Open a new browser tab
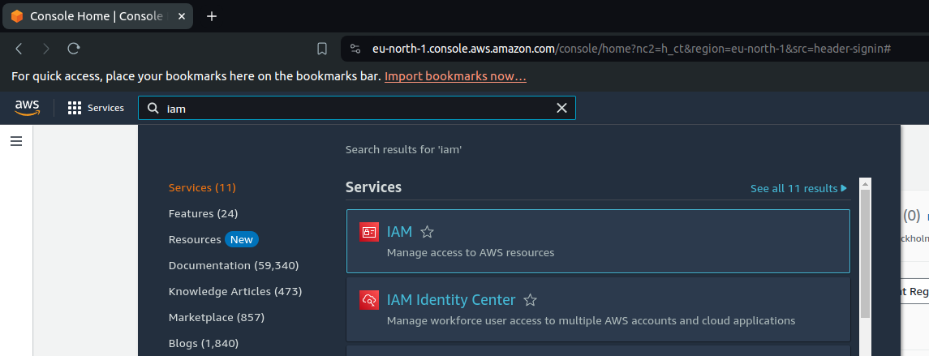The height and width of the screenshot is (356, 929). 212,16
